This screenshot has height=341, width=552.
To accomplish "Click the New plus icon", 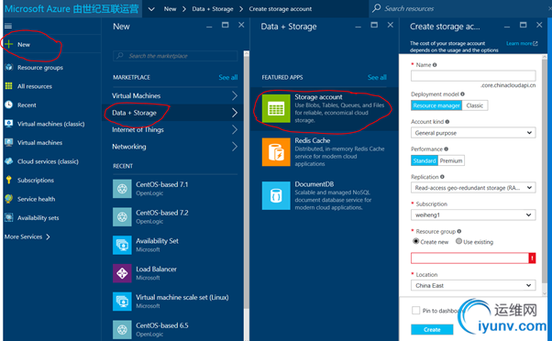I will tap(9, 44).
